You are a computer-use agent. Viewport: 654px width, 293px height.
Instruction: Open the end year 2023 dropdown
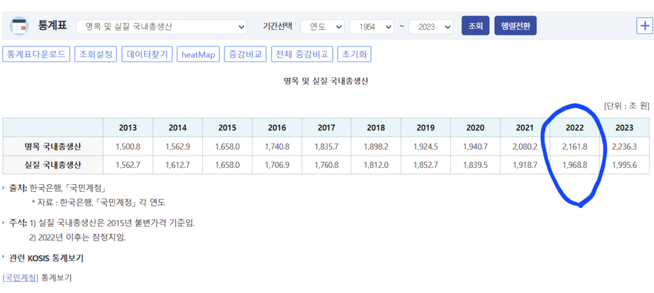click(431, 26)
